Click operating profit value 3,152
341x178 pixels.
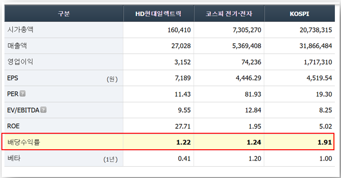coord(182,62)
